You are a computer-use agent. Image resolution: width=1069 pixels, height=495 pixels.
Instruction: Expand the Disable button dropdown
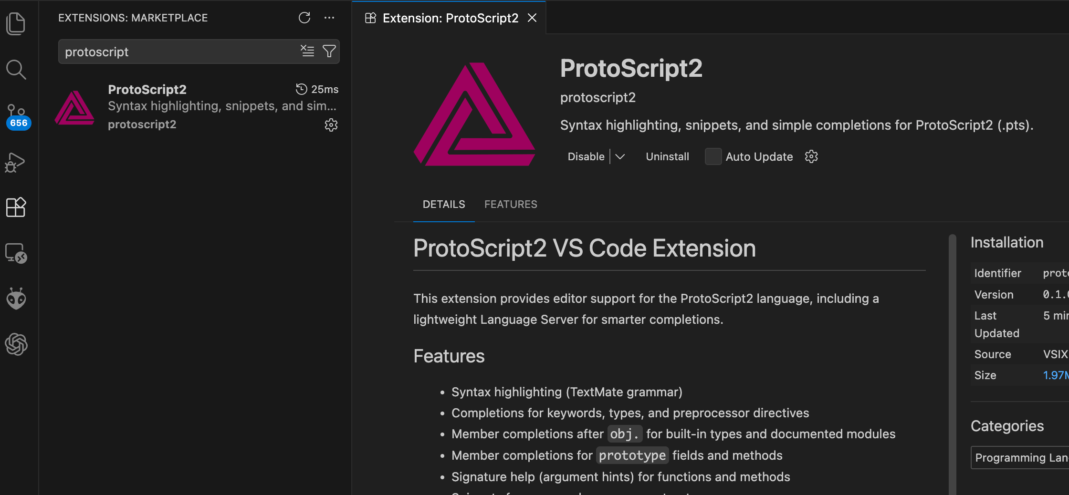click(620, 156)
